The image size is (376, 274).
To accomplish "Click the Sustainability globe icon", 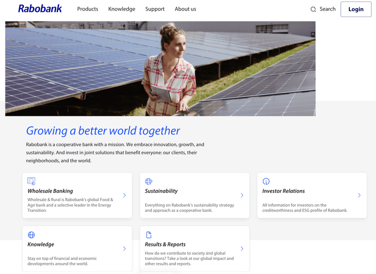I will click(149, 181).
